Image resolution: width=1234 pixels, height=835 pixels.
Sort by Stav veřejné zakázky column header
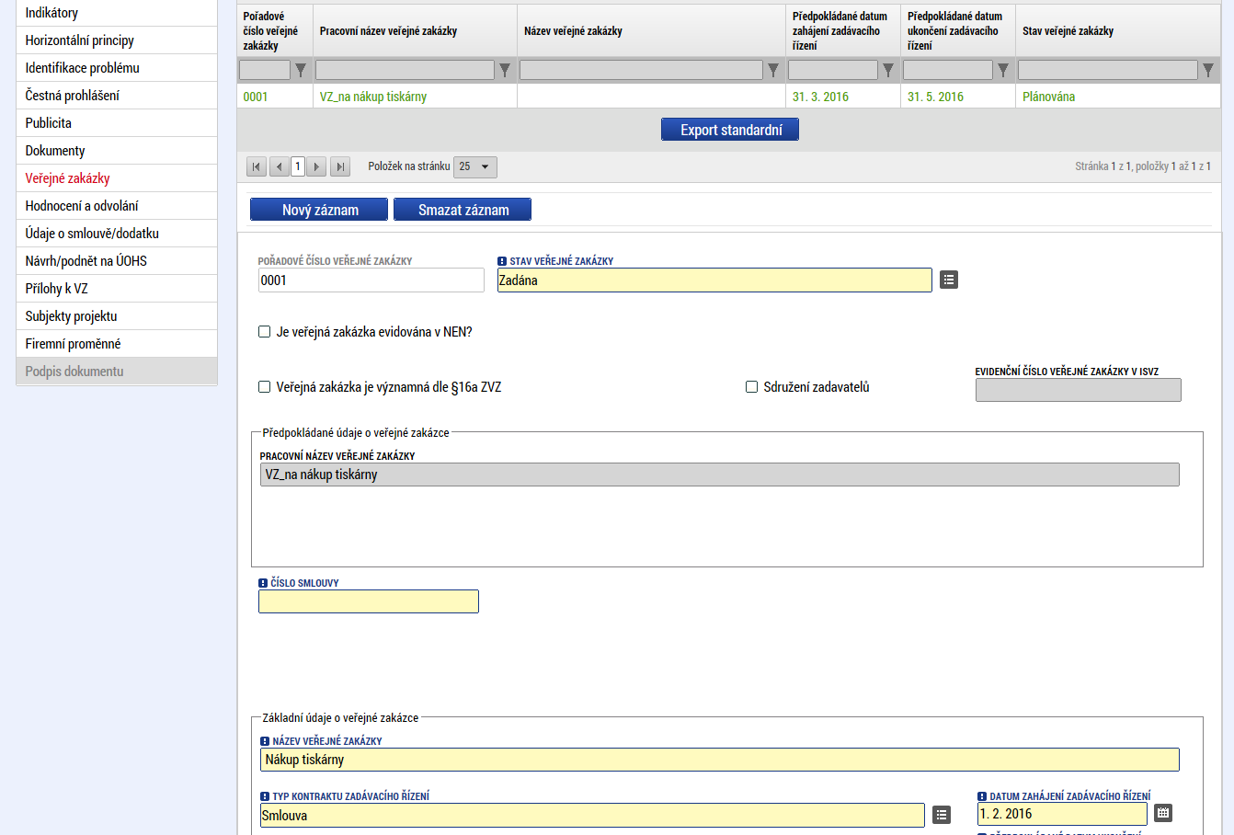(x=1068, y=31)
